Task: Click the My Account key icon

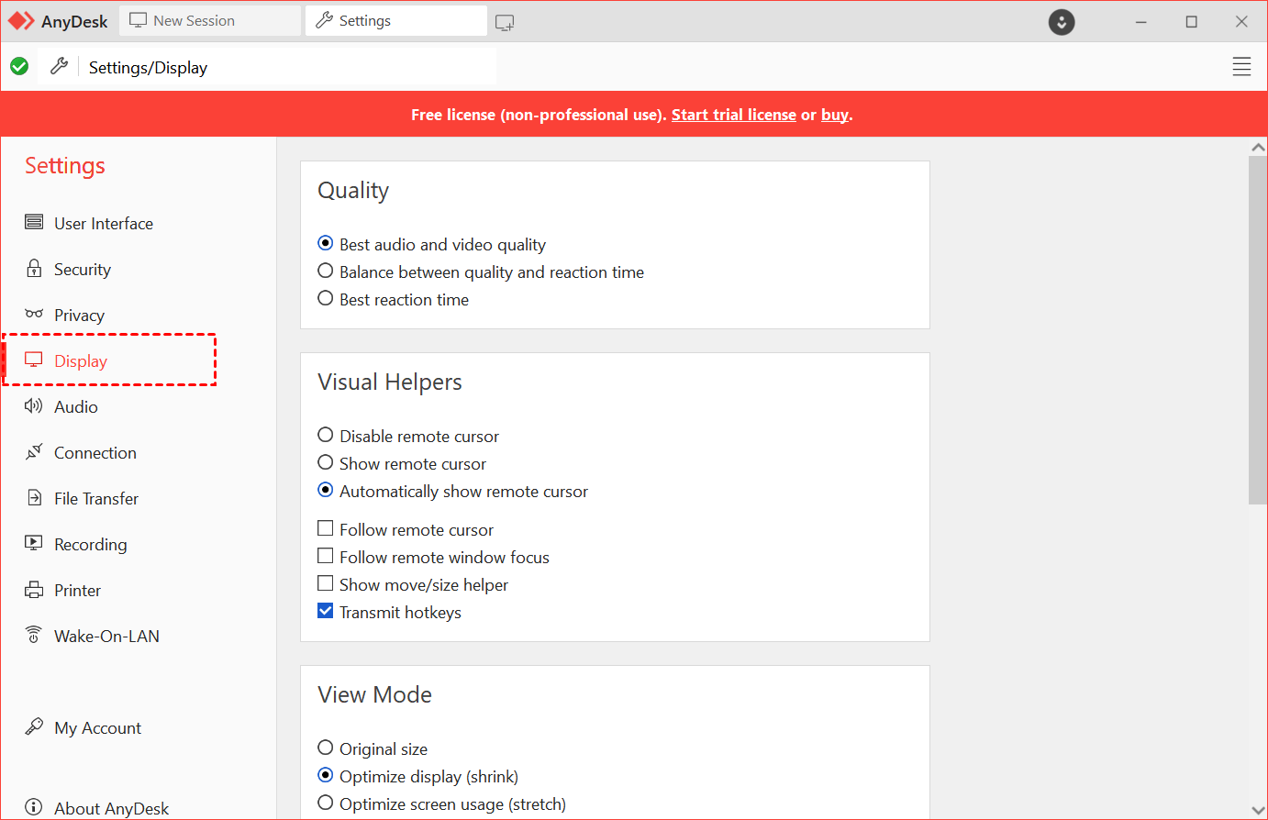Action: [x=34, y=726]
